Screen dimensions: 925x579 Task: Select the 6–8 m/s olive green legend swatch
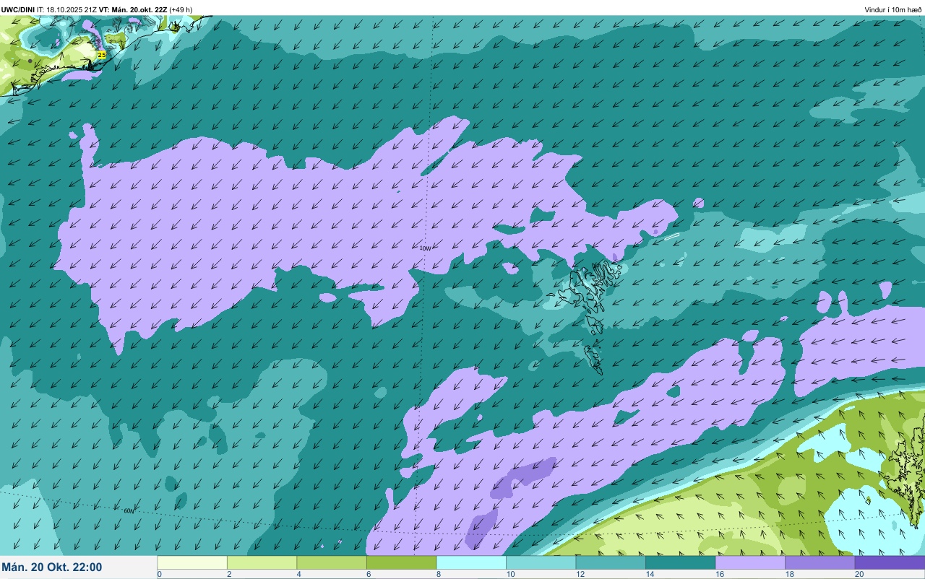(401, 562)
